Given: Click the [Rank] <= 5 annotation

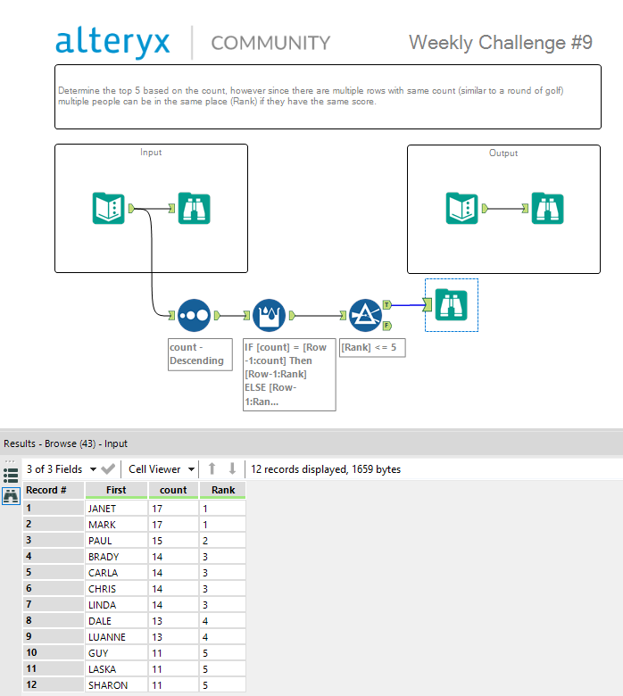Looking at the screenshot, I should pos(372,348).
